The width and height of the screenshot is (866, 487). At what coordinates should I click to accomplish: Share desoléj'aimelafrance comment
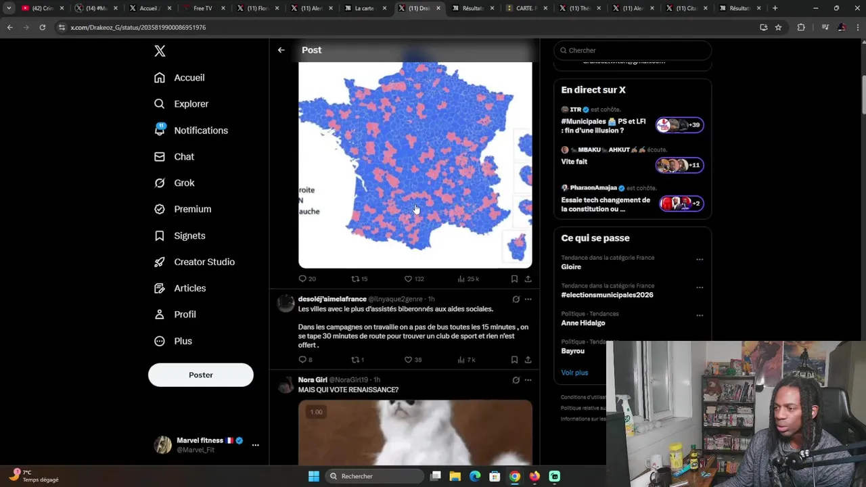(x=528, y=360)
